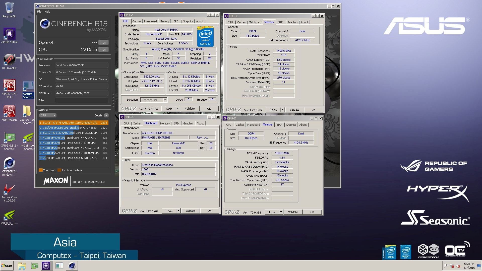
Task: Switch to Caches tab in CPU-Z CPU window
Action: [x=137, y=21]
